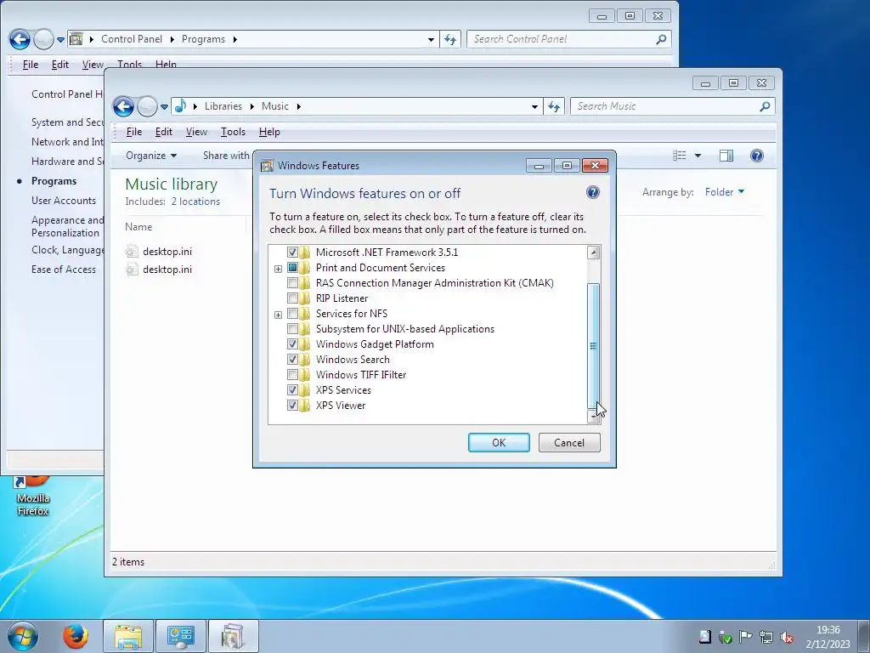Viewport: 870px width, 653px height.
Task: Open the Control Panel taskbar icon
Action: [x=180, y=636]
